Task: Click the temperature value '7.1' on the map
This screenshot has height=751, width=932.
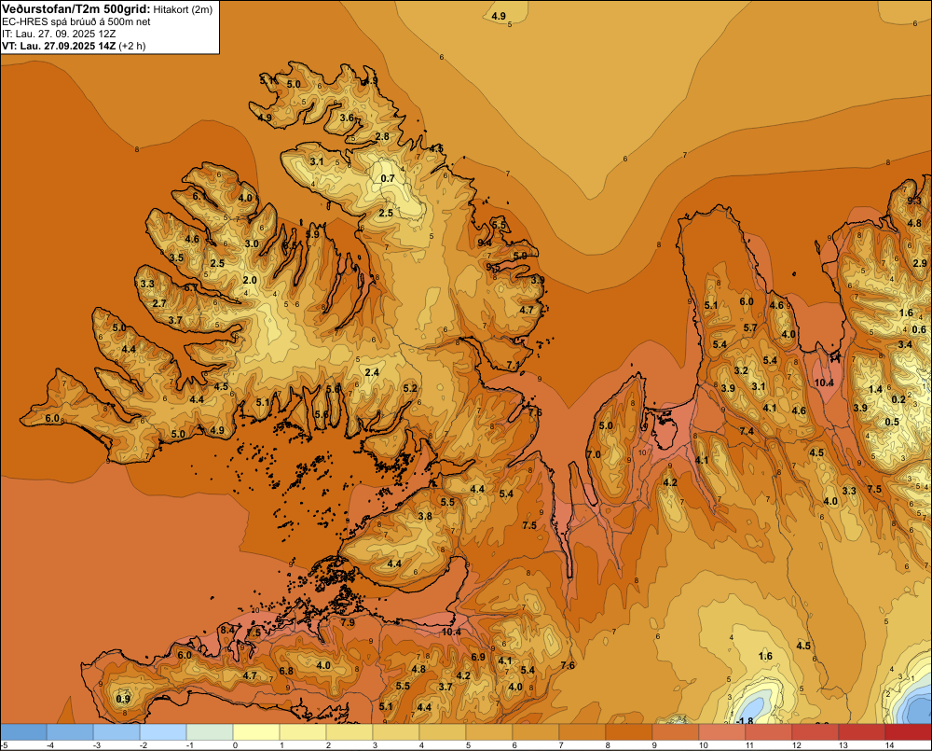Action: tap(514, 365)
